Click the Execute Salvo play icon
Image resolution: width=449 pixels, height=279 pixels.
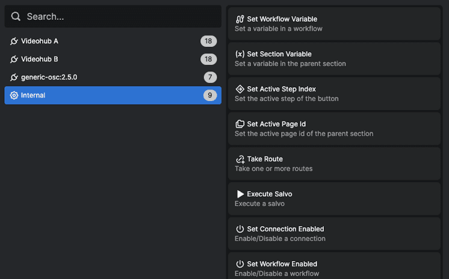click(x=240, y=194)
